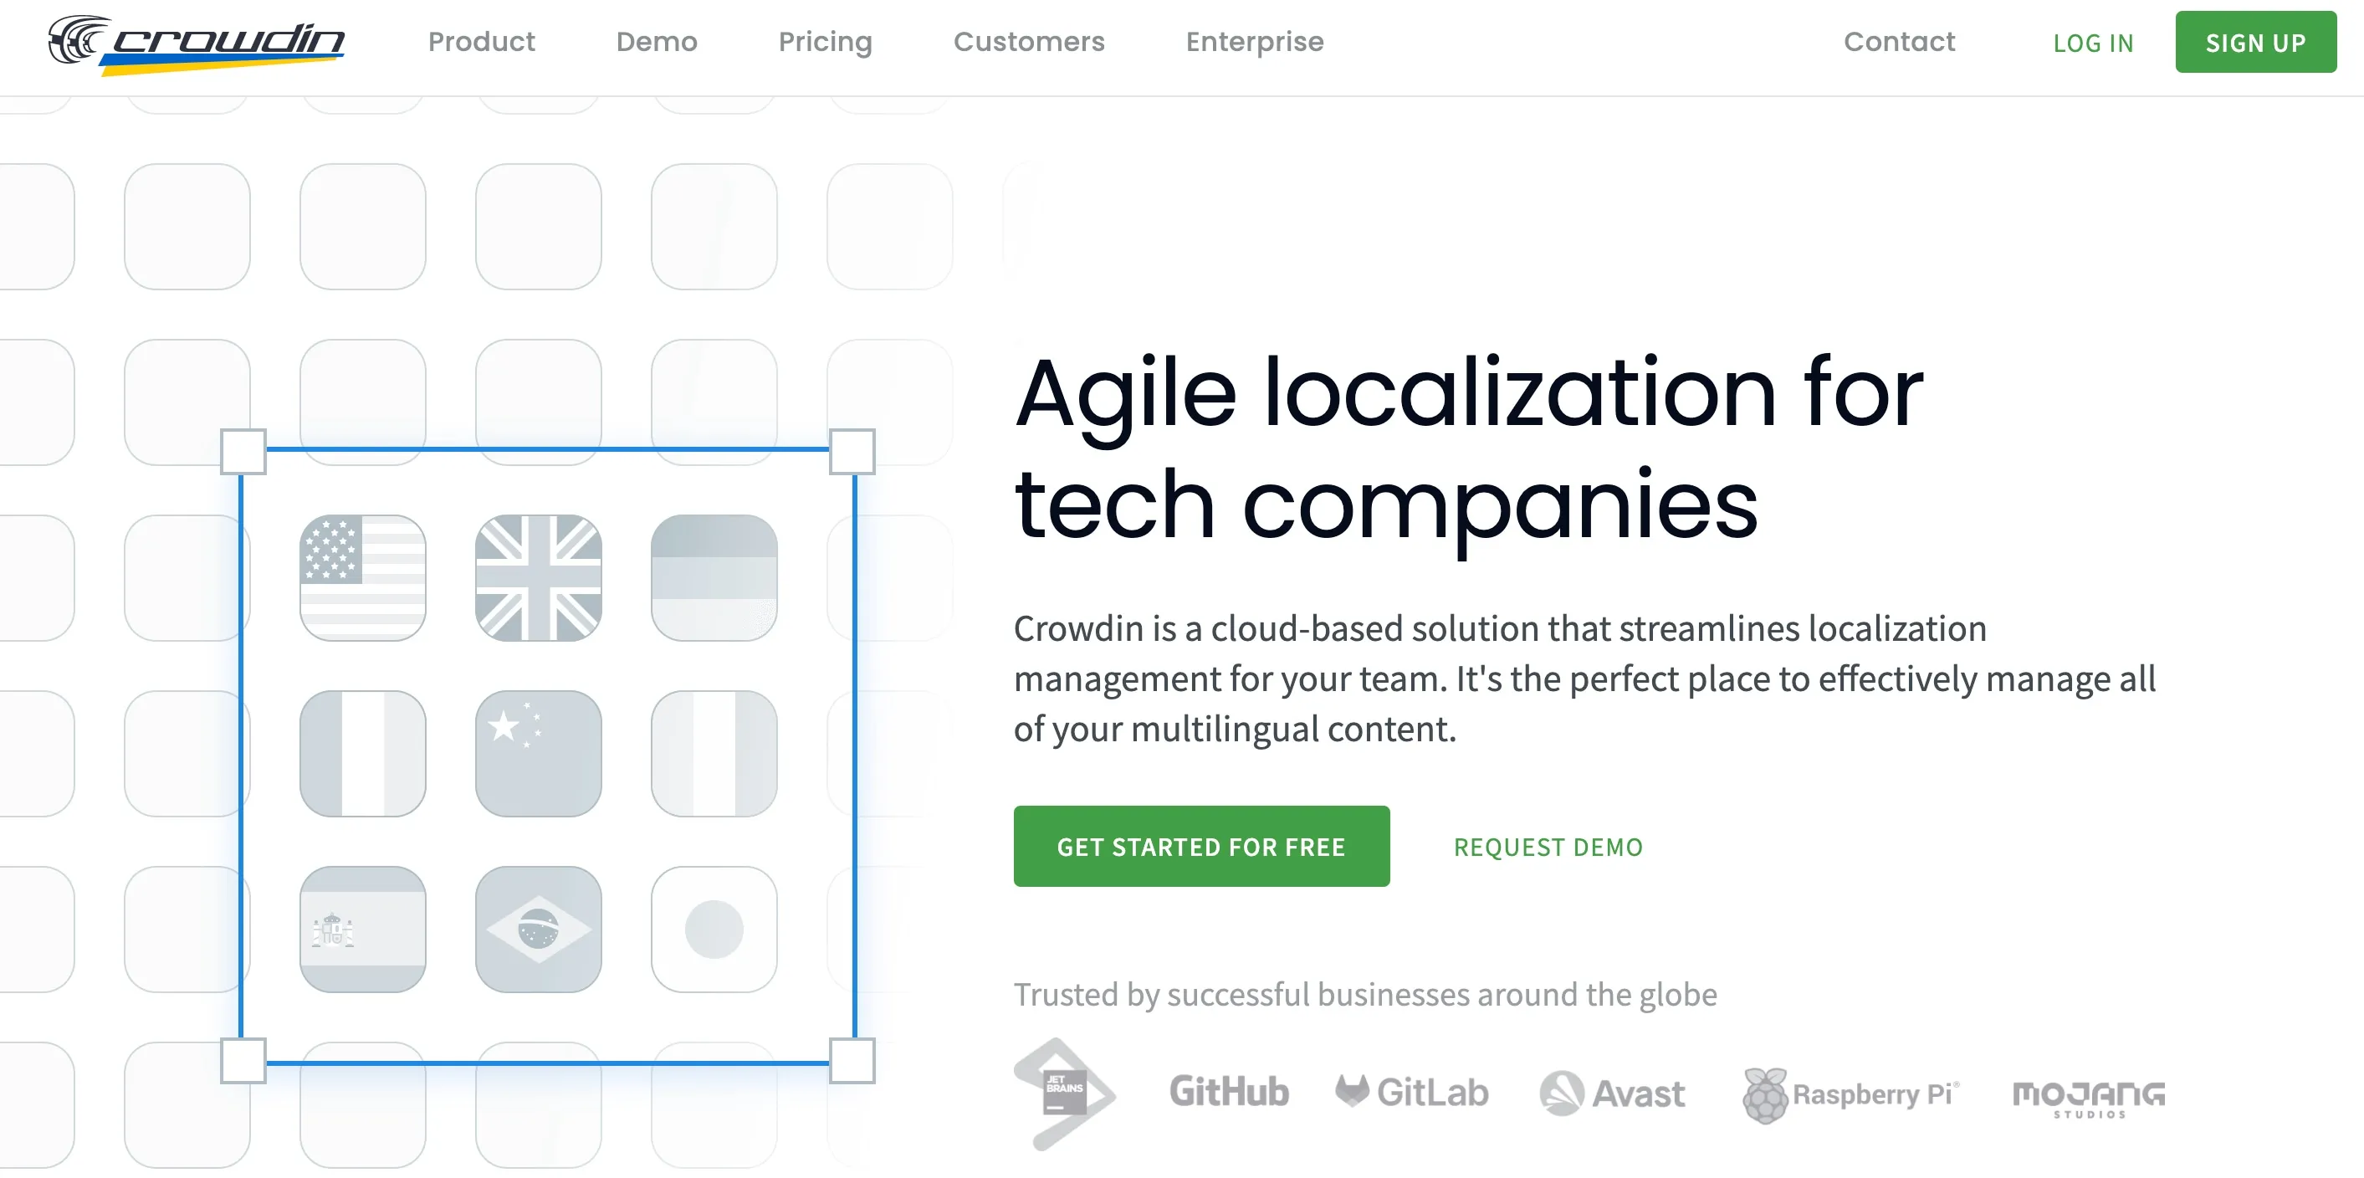This screenshot has width=2364, height=1178.
Task: Click the US flag icon
Action: (362, 577)
